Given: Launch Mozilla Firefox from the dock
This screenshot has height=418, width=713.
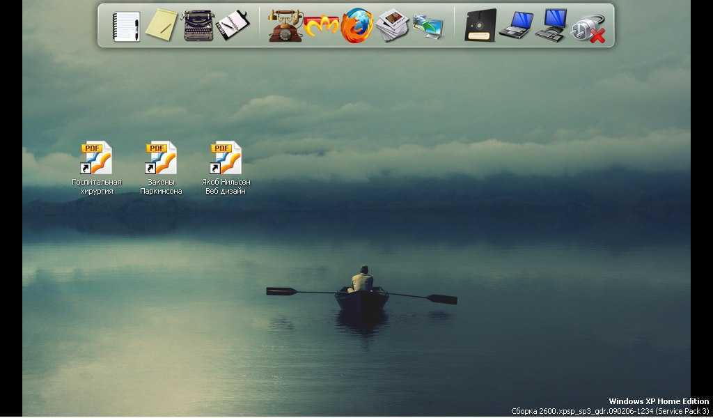Looking at the screenshot, I should click(x=357, y=26).
